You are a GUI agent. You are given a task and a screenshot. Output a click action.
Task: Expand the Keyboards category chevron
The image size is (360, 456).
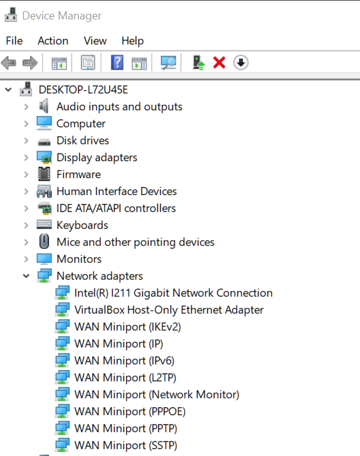[26, 225]
